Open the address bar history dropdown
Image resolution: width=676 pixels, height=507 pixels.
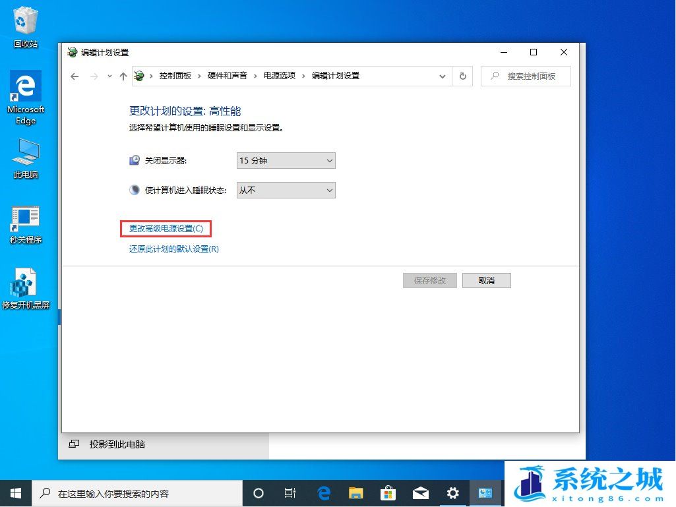443,76
